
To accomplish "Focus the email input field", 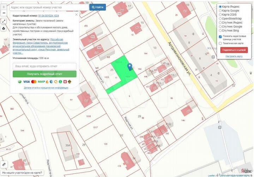I will (x=44, y=66).
